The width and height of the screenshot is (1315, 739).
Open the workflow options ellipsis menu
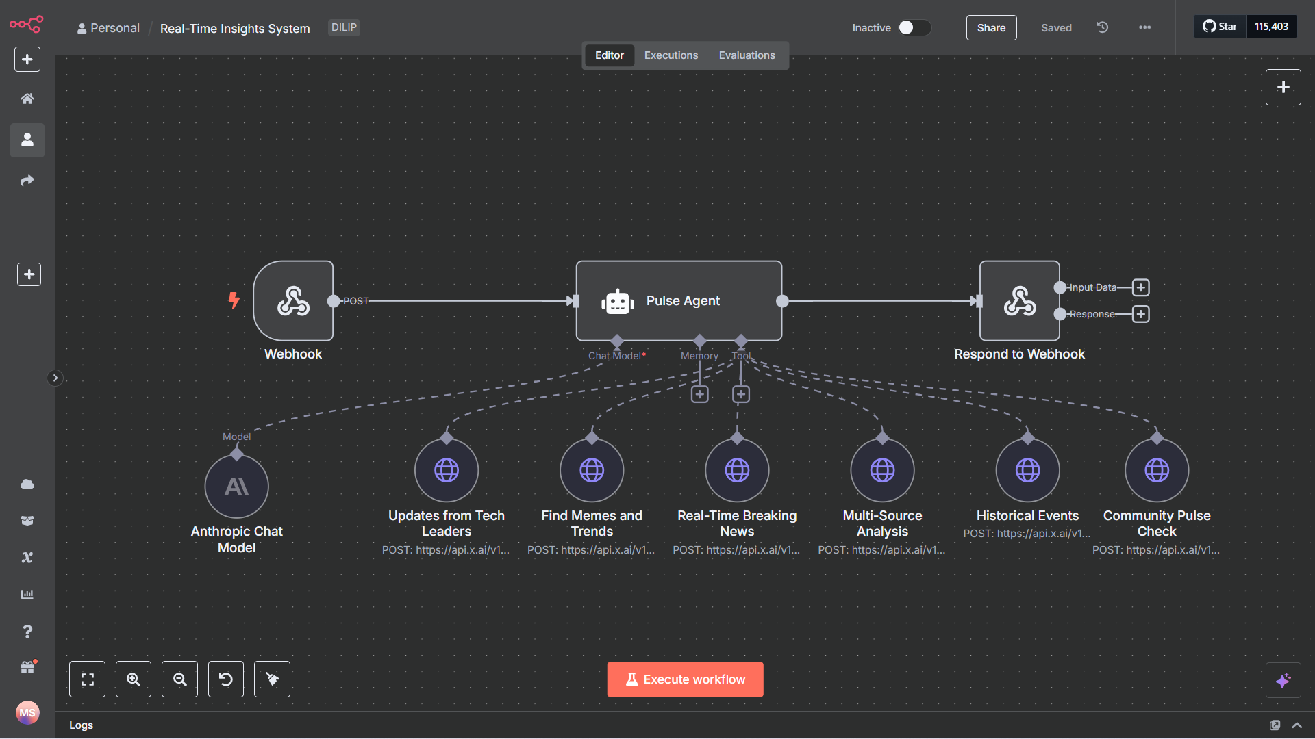click(1144, 27)
